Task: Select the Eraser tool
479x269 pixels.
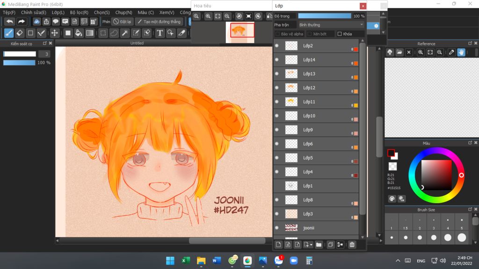Action: coord(20,33)
